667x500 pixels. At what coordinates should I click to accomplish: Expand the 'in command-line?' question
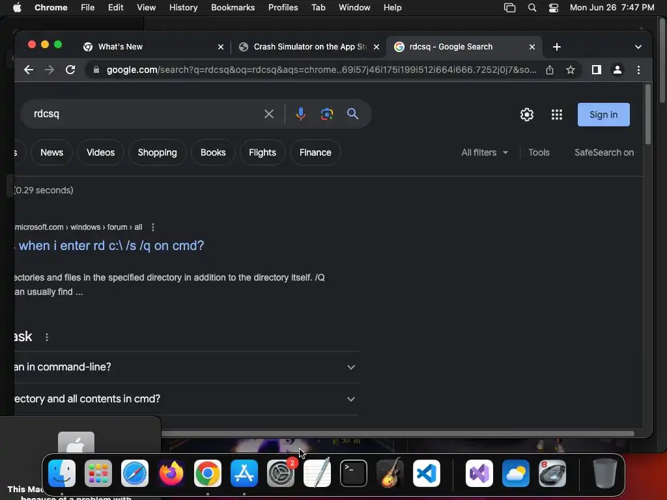186,367
